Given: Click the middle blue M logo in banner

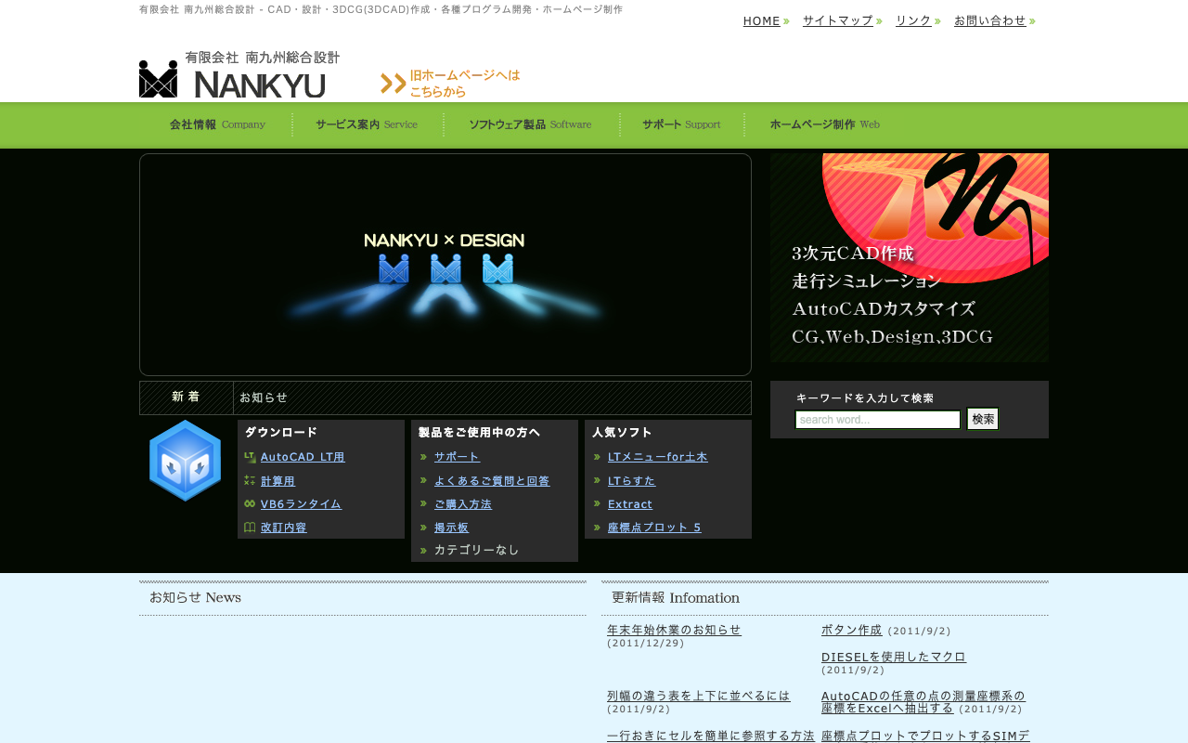Looking at the screenshot, I should [445, 269].
